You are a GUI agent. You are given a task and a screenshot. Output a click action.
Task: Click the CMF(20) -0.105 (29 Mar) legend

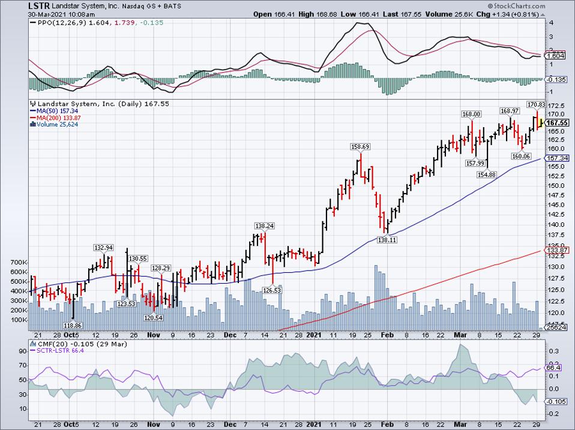click(x=82, y=344)
